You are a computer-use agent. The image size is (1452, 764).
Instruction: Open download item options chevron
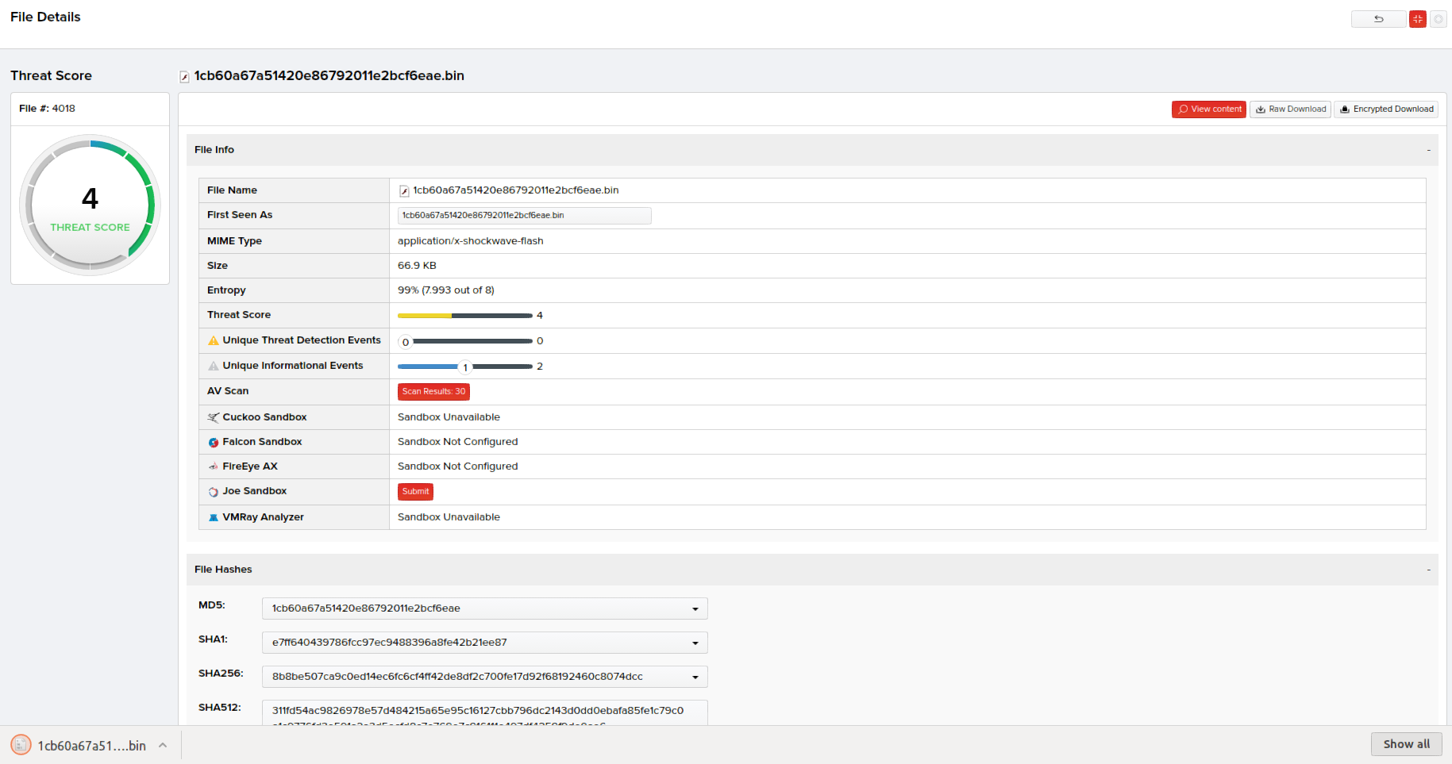163,745
